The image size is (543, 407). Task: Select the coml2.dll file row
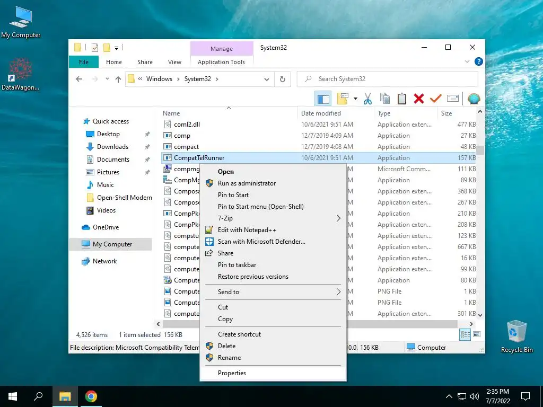coord(319,125)
